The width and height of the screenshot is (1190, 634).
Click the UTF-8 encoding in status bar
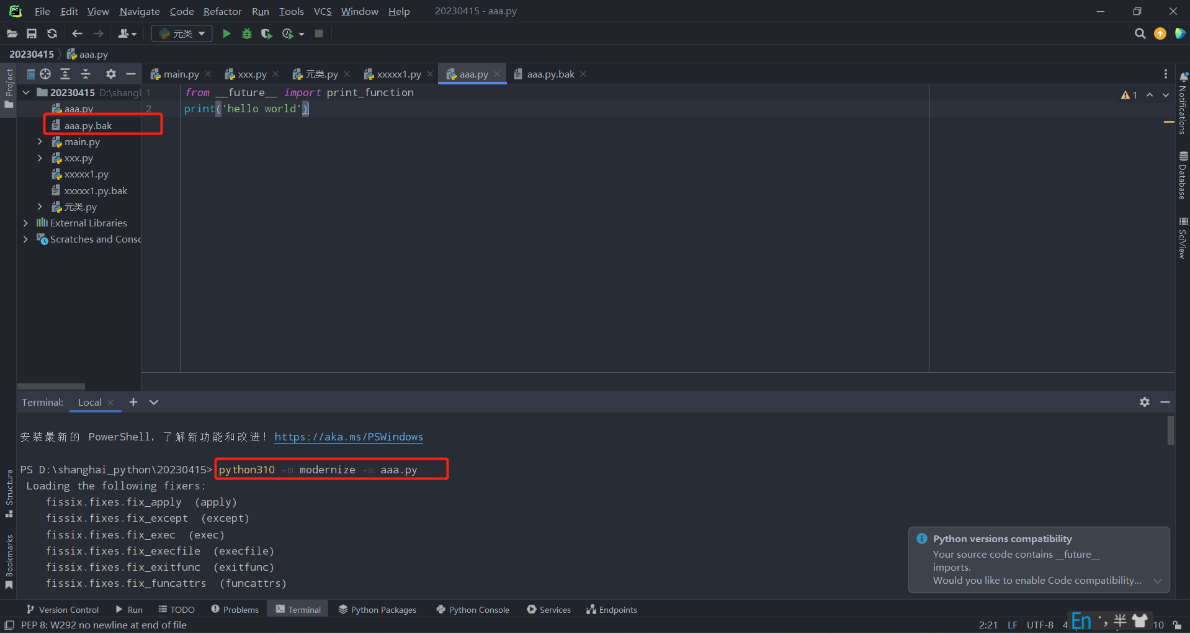click(1040, 625)
